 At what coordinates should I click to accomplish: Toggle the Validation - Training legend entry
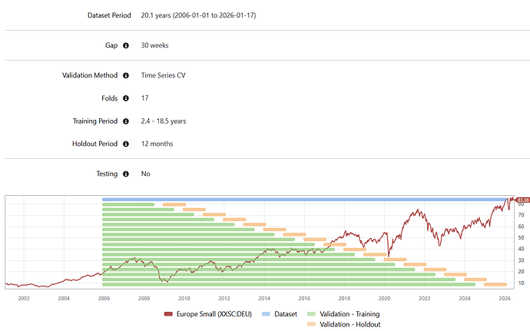343,314
